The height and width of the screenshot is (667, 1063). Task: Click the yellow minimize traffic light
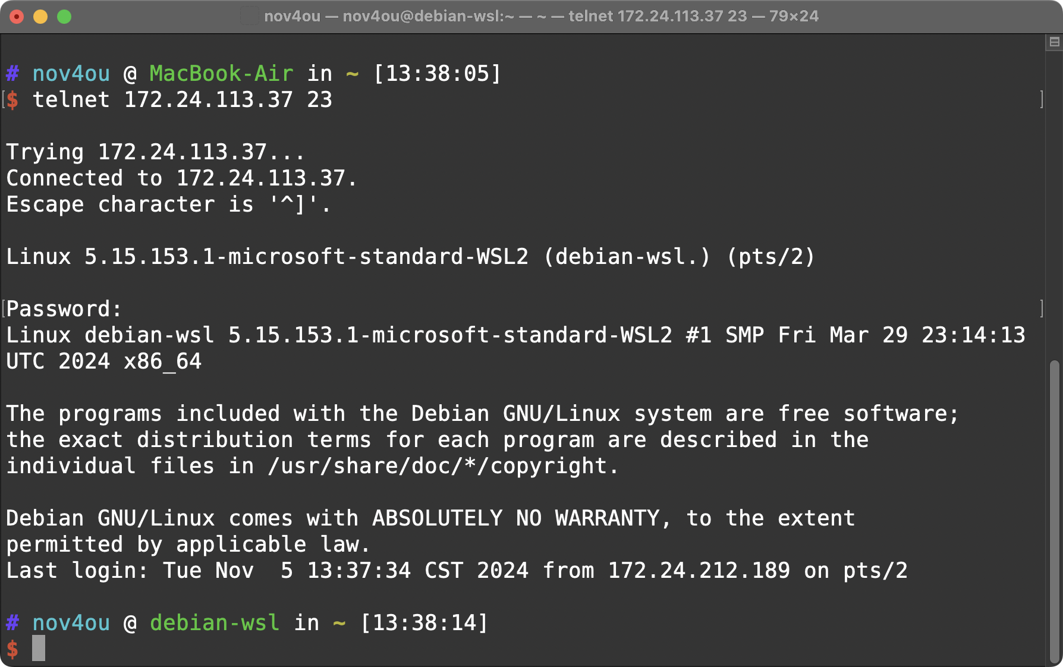(39, 16)
